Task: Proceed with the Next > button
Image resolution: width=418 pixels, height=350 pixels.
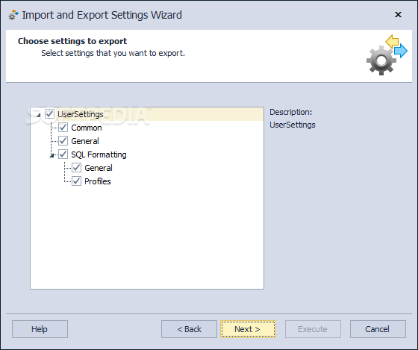Action: coord(248,329)
